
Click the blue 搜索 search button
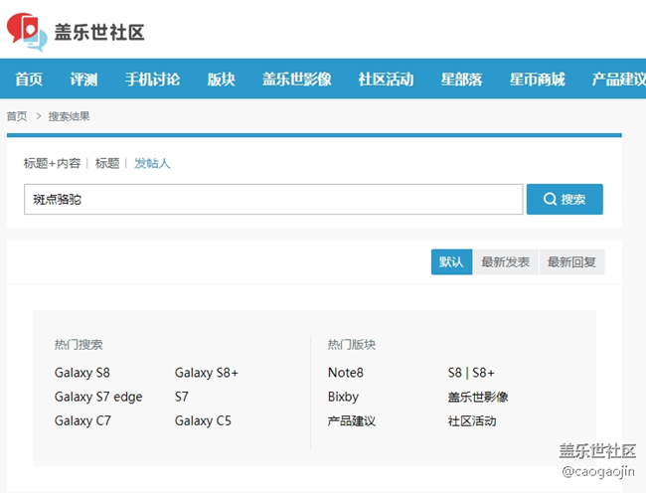pyautogui.click(x=565, y=199)
